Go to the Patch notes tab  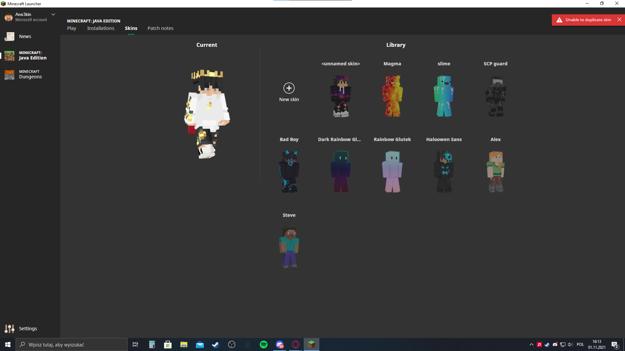point(160,28)
